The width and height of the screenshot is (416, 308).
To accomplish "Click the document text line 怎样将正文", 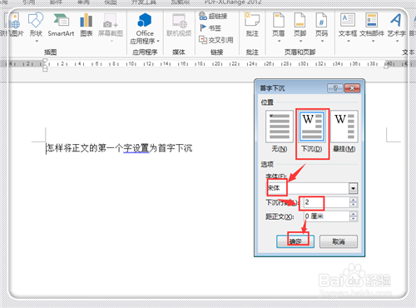I will (119, 148).
